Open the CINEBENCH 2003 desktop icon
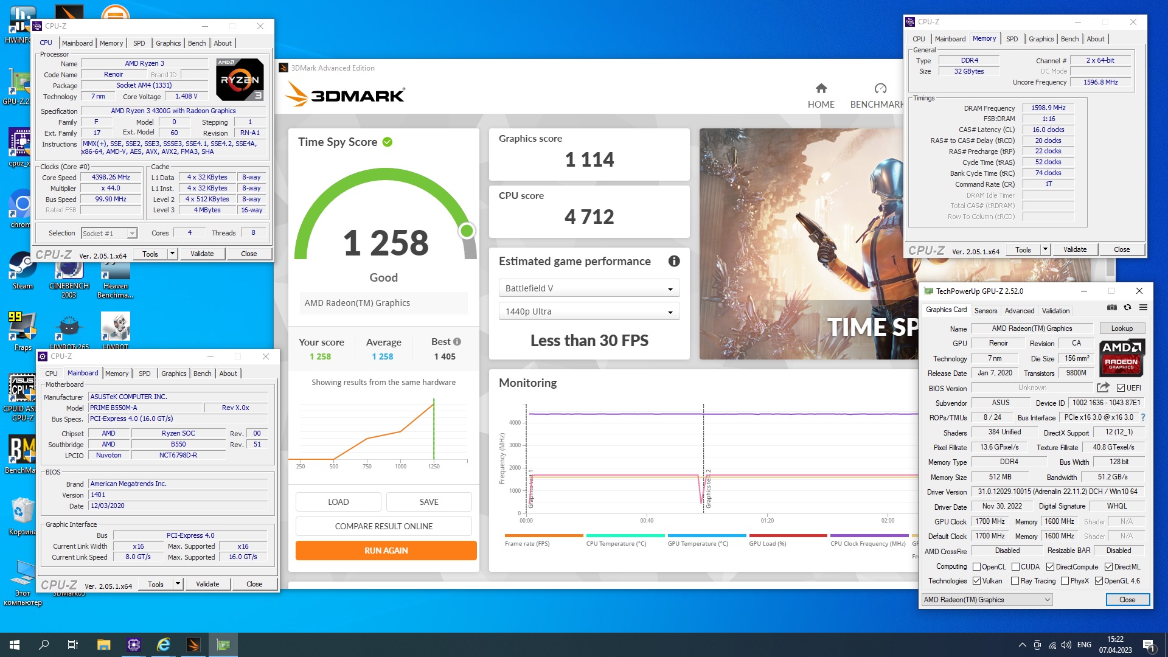This screenshot has height=657, width=1168. coord(69,280)
